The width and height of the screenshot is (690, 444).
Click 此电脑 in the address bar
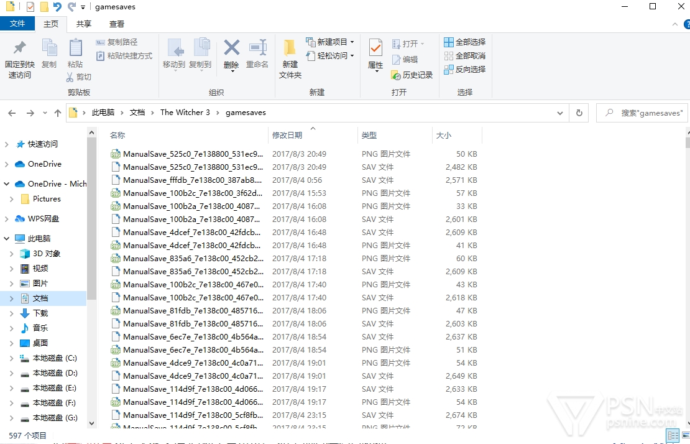(x=103, y=113)
